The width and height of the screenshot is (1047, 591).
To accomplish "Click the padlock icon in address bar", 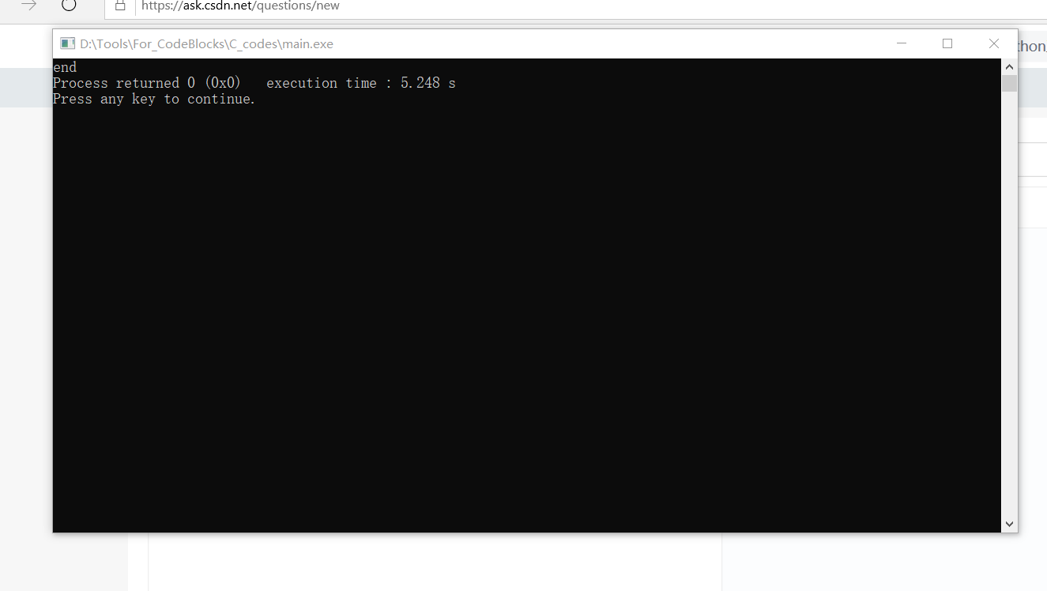I will [120, 6].
